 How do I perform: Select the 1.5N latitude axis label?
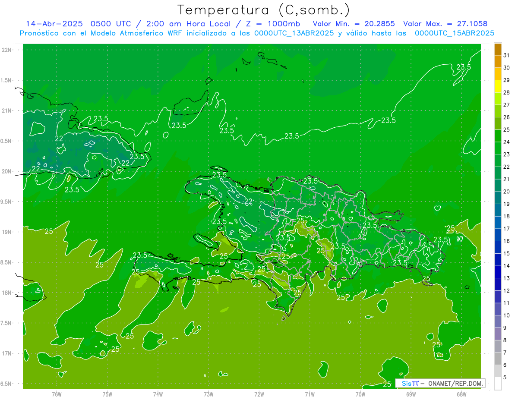pyautogui.click(x=6, y=80)
